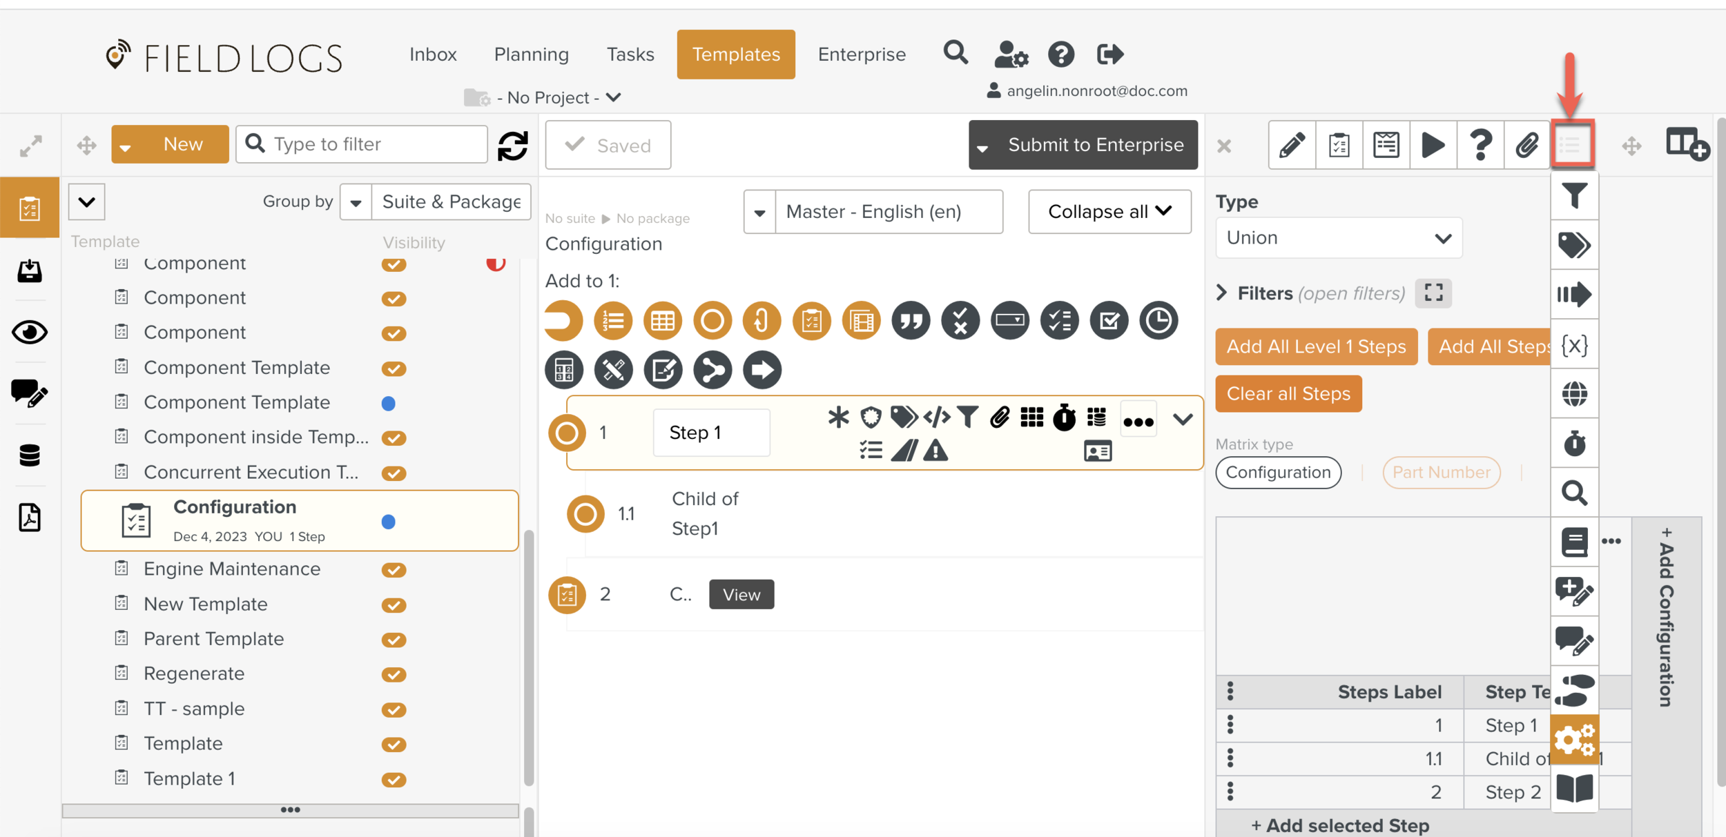1726x837 pixels.
Task: Go to Inbox tab
Action: coord(433,54)
